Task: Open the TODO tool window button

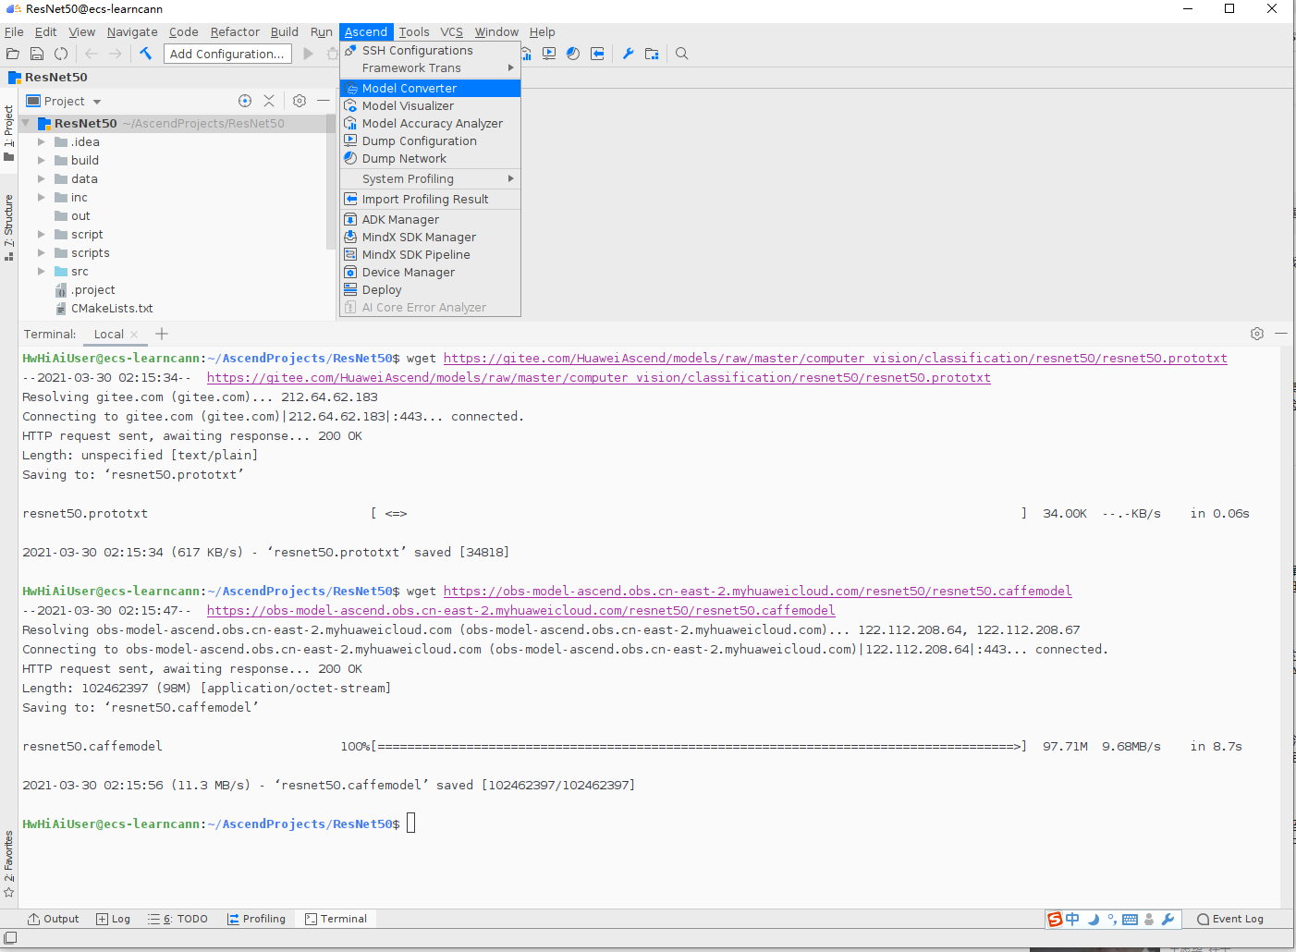Action: (177, 919)
